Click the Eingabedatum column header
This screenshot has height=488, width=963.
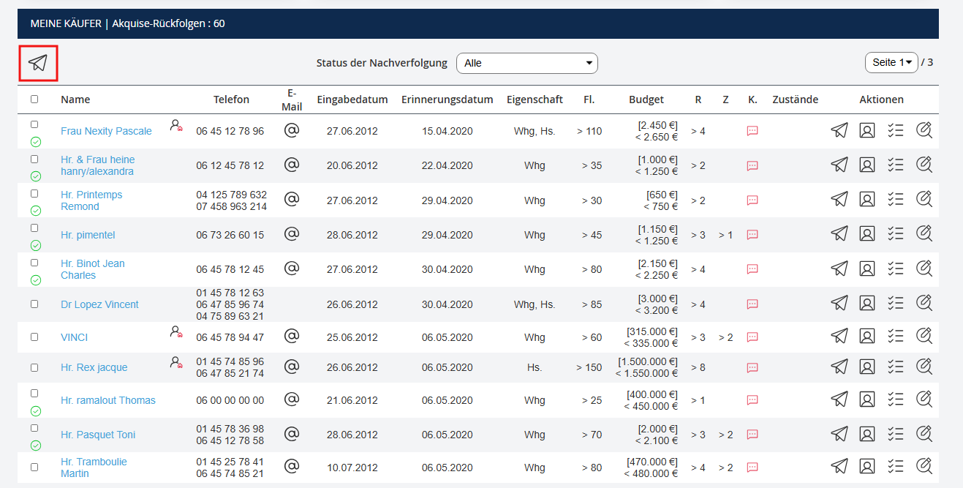click(352, 100)
